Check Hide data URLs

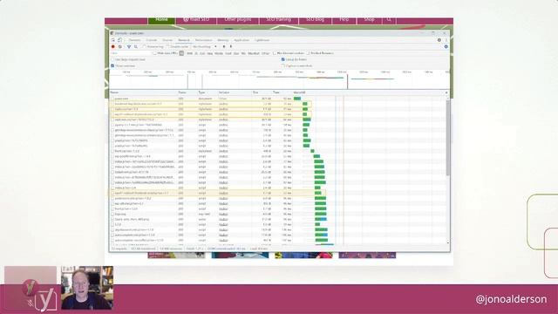pyautogui.click(x=155, y=53)
